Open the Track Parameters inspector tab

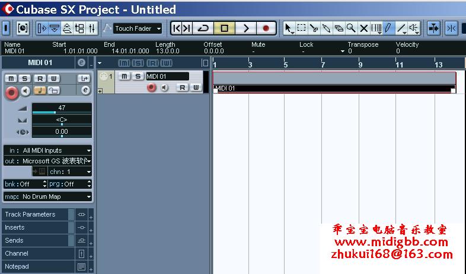38,214
